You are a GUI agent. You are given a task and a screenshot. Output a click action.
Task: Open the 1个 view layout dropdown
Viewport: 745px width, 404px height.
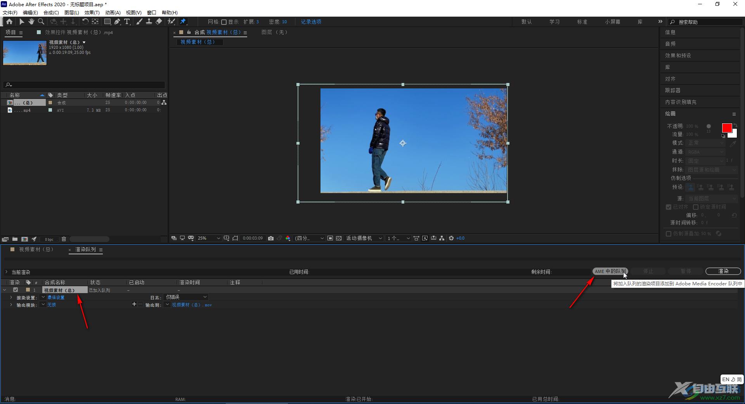click(398, 238)
